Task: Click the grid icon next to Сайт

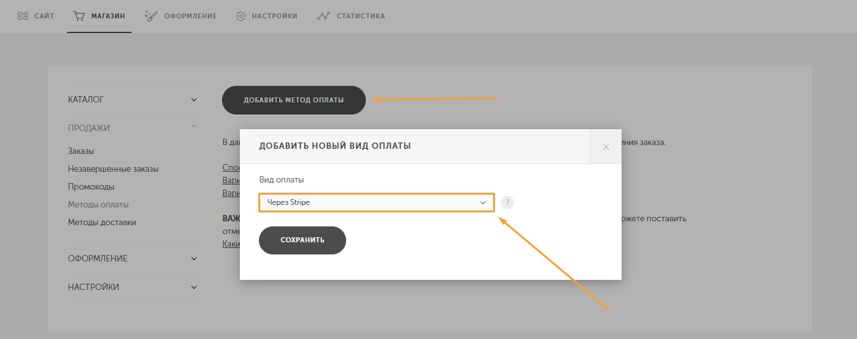Action: pos(22,16)
